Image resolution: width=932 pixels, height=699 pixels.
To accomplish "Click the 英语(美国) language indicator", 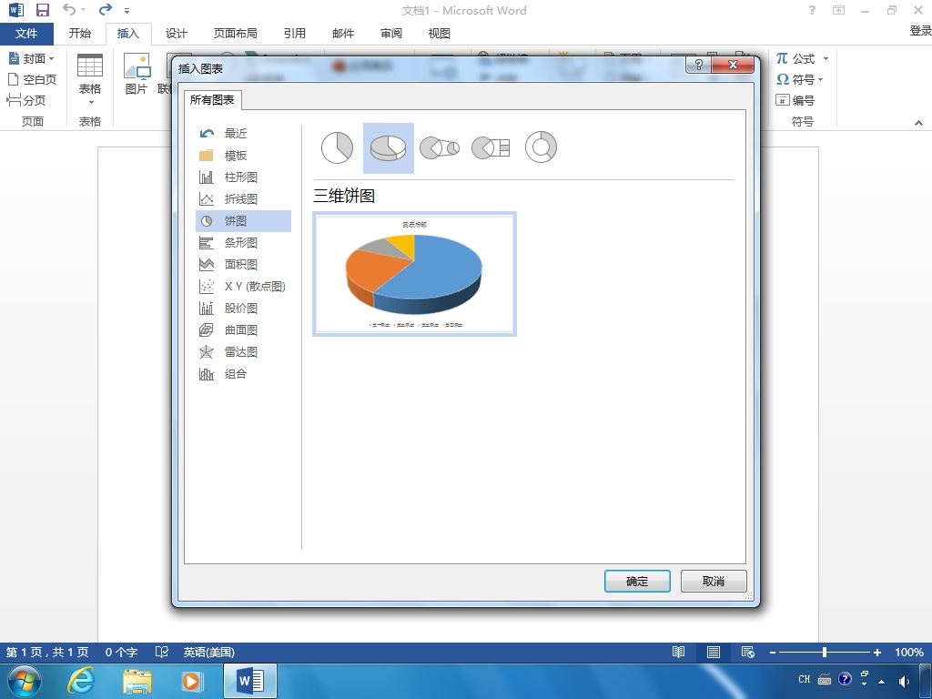I will click(208, 652).
